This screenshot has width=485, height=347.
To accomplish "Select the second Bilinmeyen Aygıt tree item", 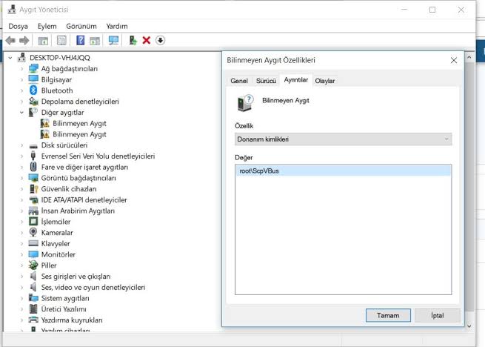I will tap(79, 134).
